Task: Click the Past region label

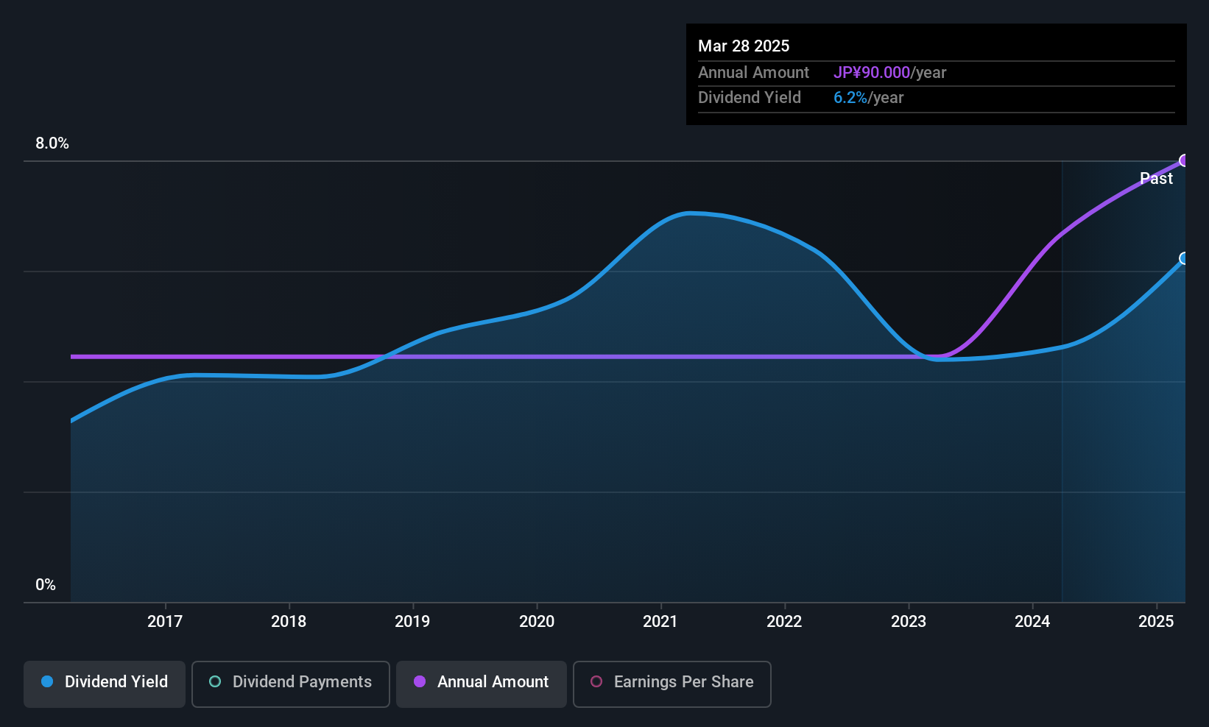Action: (x=1156, y=179)
